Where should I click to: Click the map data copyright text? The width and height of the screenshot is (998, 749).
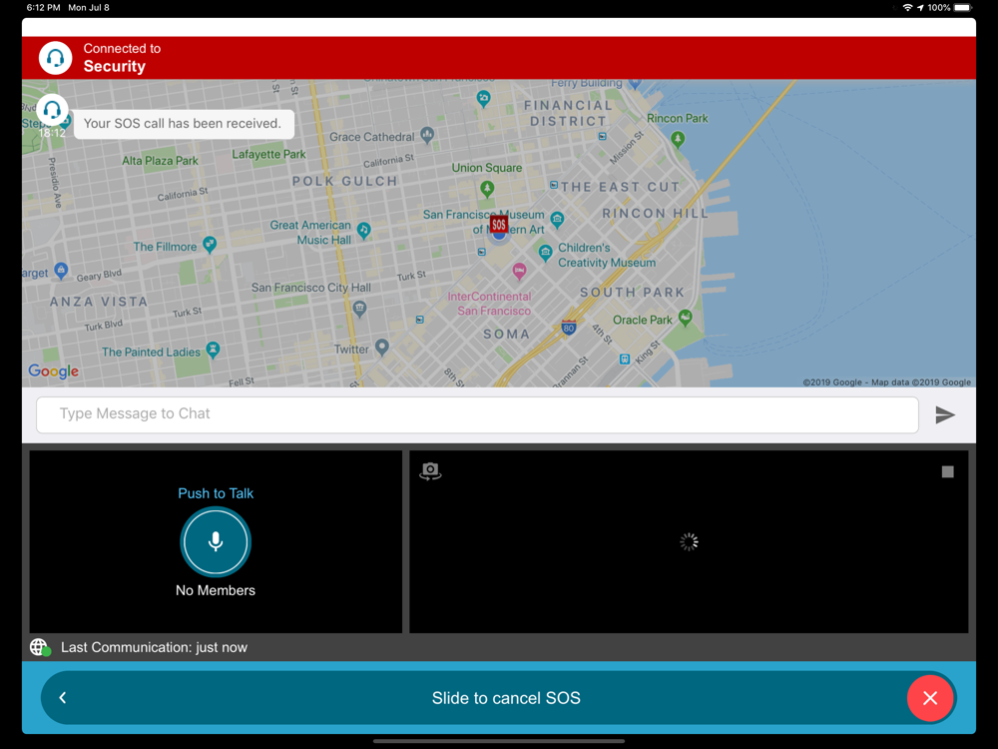point(886,382)
